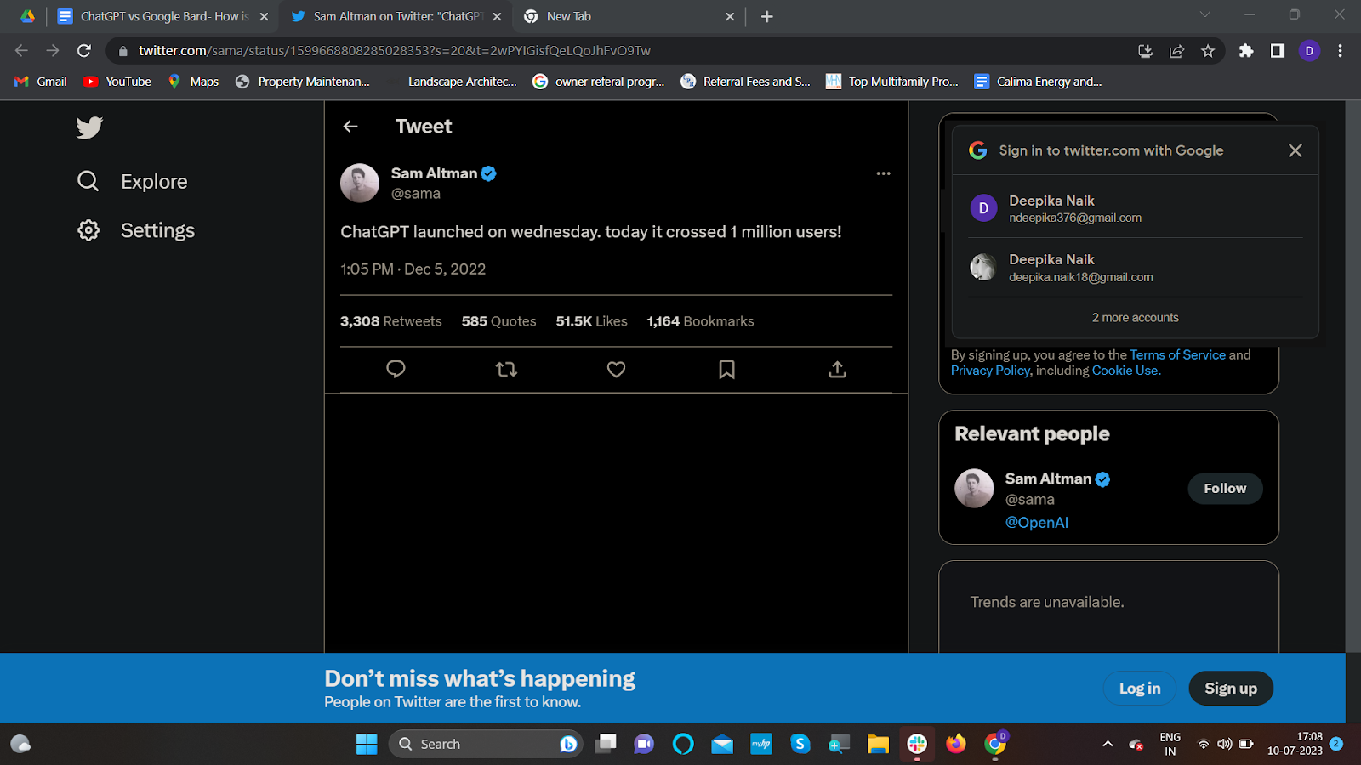Screen dimensions: 1361x765
Task: Open Calima Energy bookmark
Action: pos(1038,82)
